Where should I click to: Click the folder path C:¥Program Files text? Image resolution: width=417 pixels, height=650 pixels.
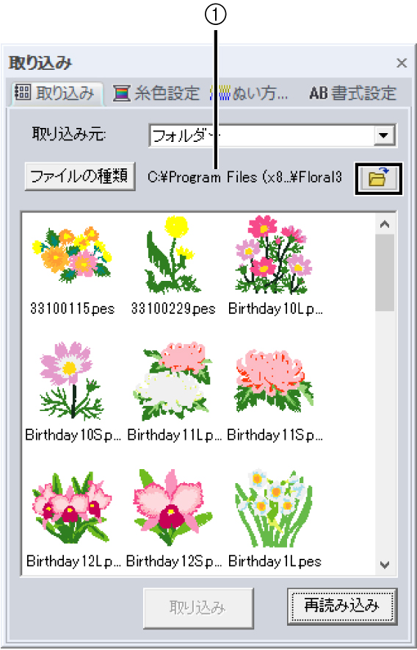point(245,178)
